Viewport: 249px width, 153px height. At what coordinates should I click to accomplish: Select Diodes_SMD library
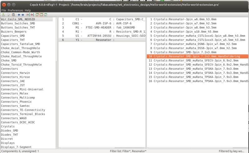(x=10, y=131)
